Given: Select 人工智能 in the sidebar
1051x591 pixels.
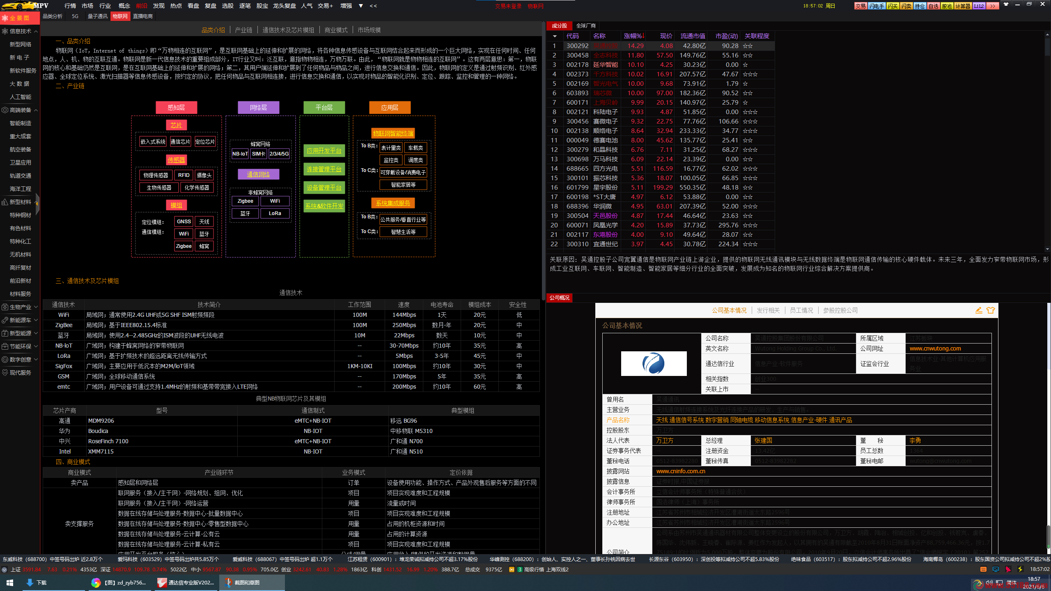Looking at the screenshot, I should pyautogui.click(x=21, y=97).
